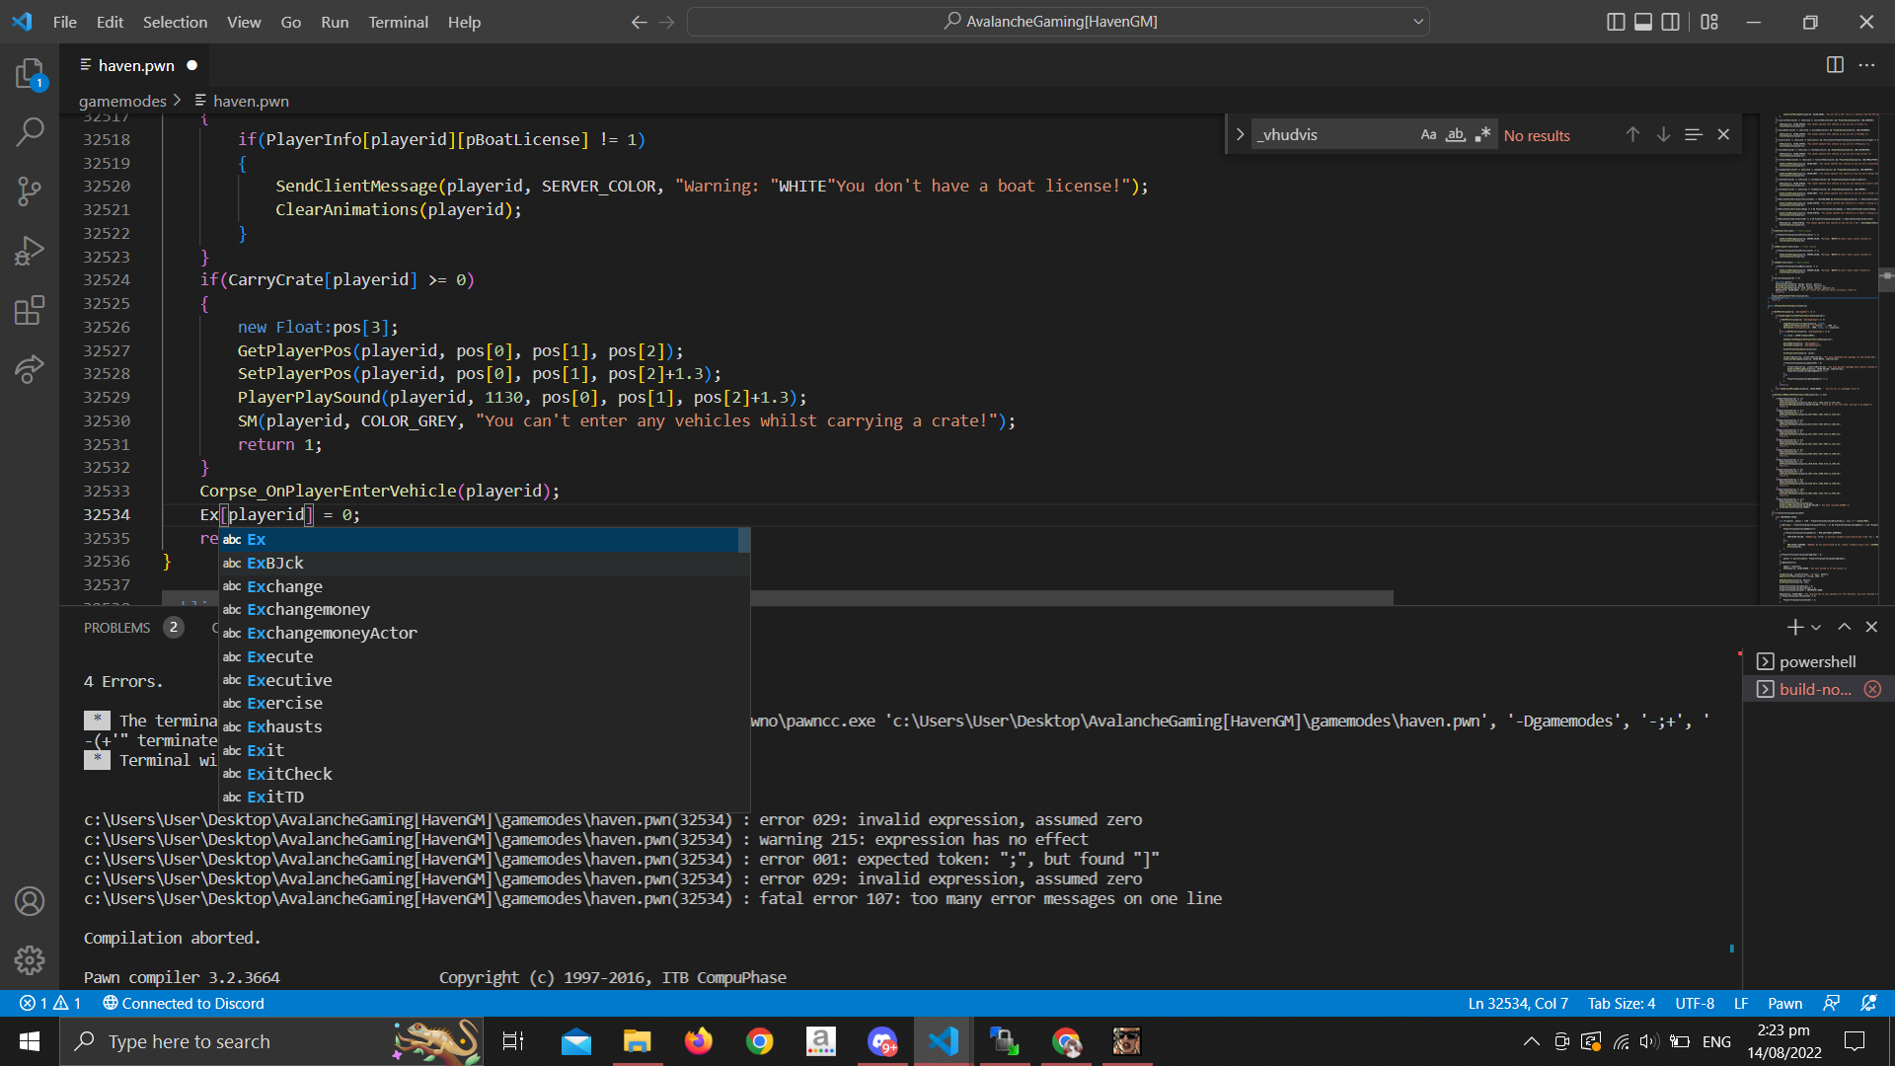Open Customize Layout options
Viewport: 1895px width, 1066px height.
[x=1709, y=22]
